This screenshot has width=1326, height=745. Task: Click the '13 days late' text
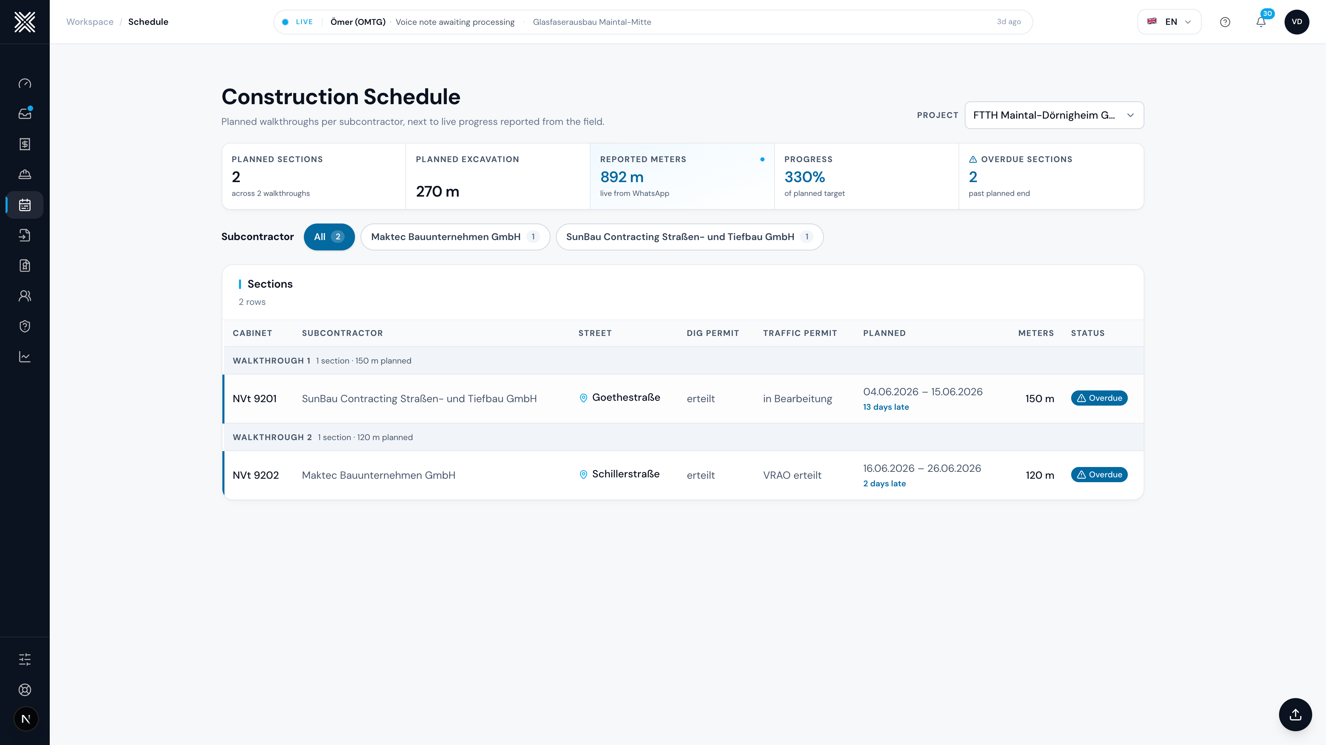pos(886,407)
